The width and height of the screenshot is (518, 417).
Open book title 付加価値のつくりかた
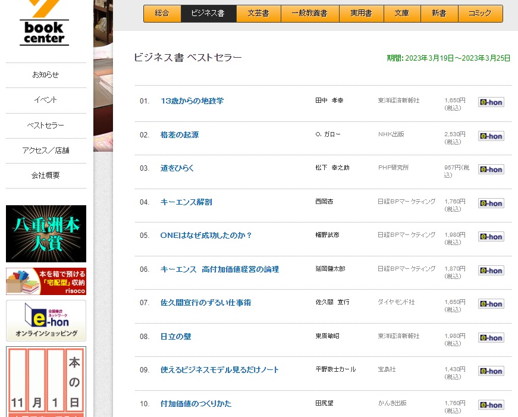196,404
